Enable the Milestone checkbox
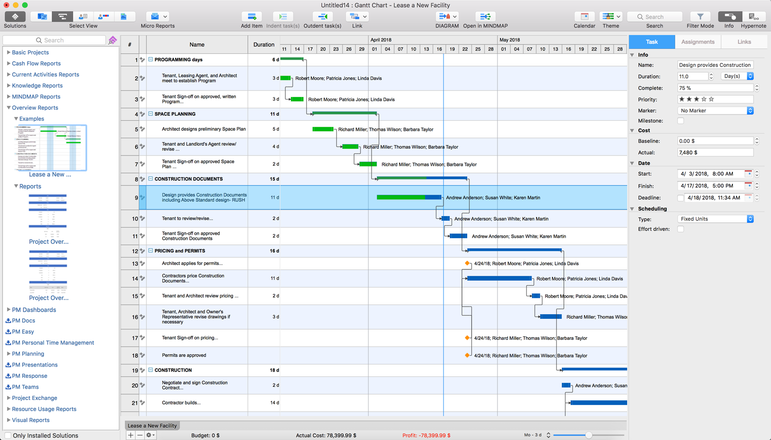 tap(681, 121)
